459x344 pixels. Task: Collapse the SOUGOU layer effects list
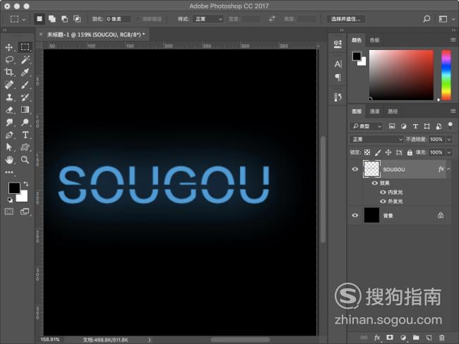click(448, 169)
